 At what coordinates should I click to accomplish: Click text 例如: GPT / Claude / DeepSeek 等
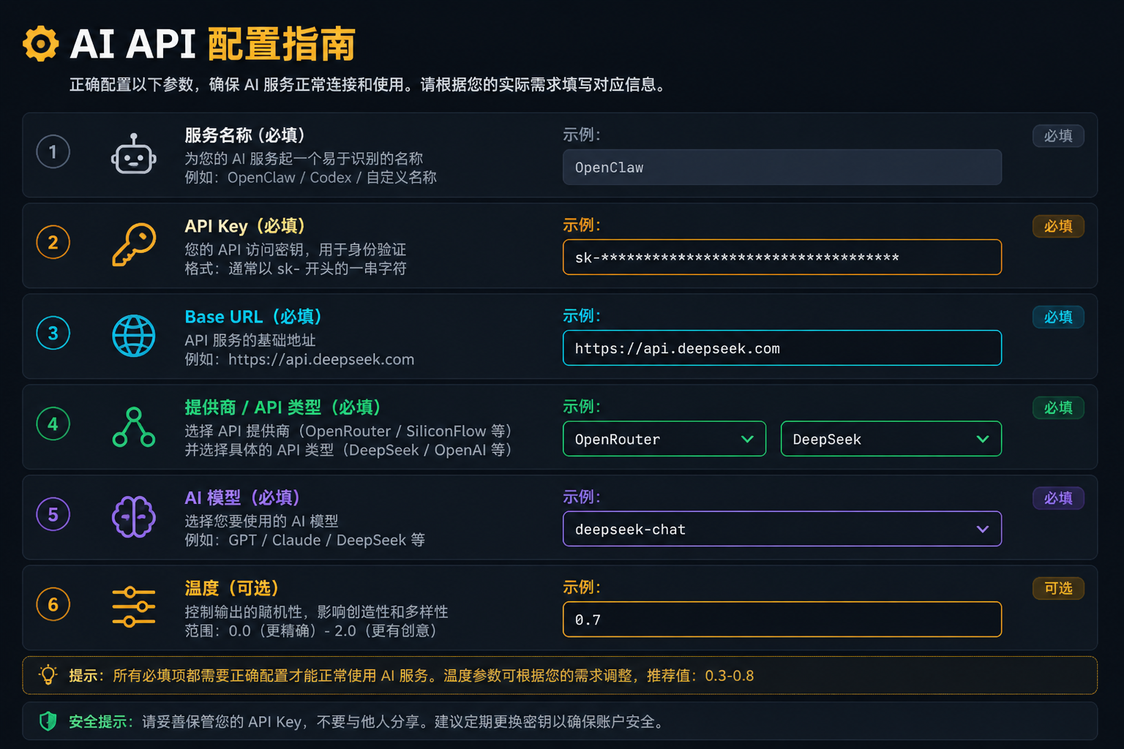pyautogui.click(x=304, y=540)
